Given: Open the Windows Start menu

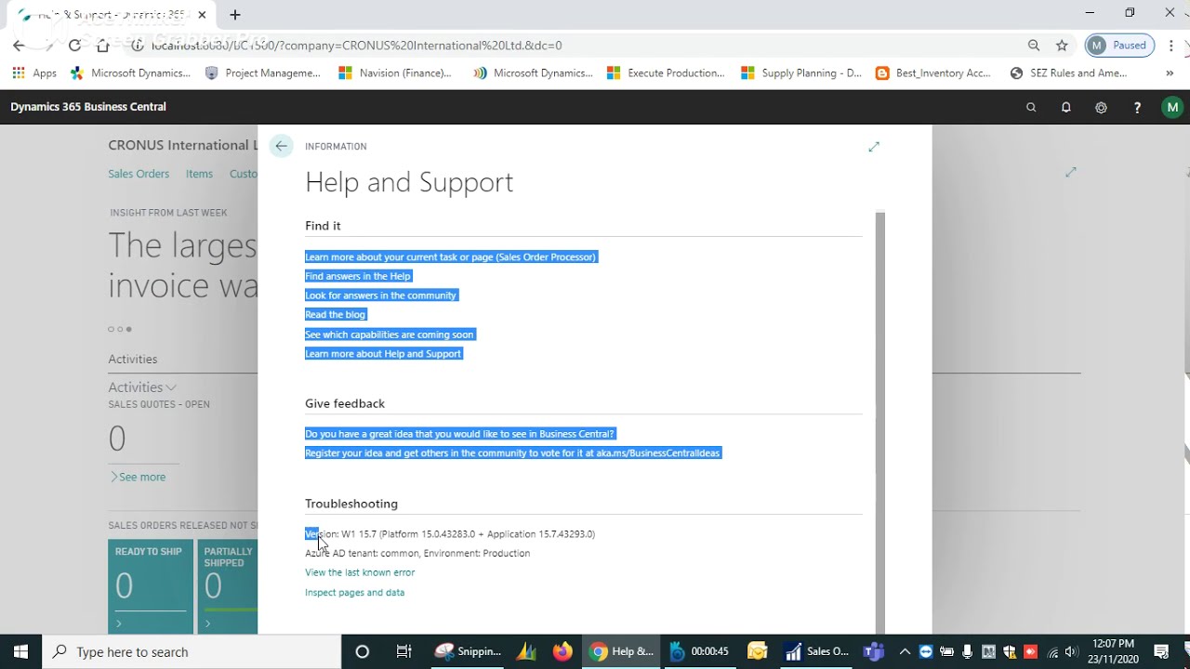Looking at the screenshot, I should tap(20, 651).
